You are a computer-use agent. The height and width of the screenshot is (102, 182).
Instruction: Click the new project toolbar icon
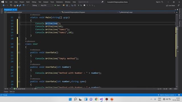pyautogui.click(x=11, y=5)
